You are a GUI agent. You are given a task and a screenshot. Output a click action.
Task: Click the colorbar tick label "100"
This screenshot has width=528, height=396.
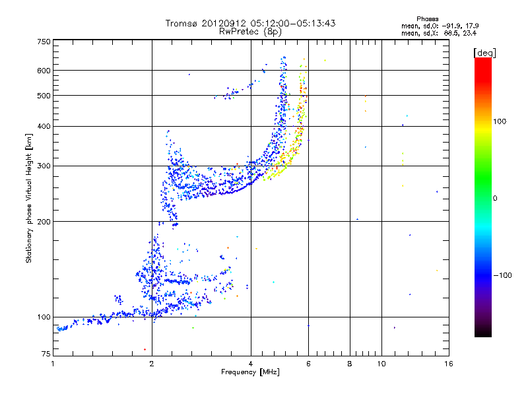(500, 121)
